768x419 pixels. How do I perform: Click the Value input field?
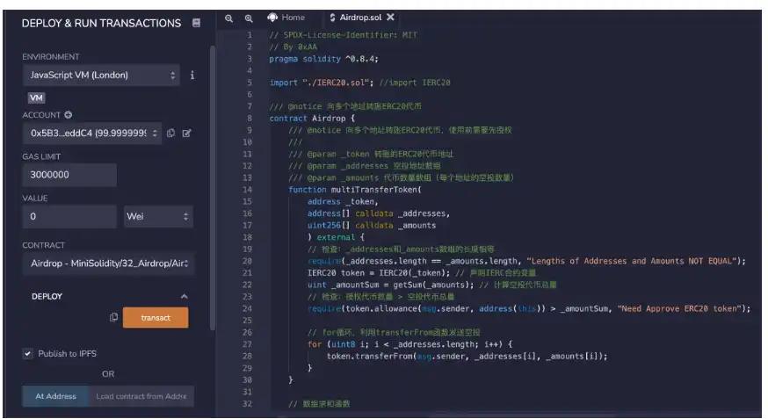(x=69, y=216)
